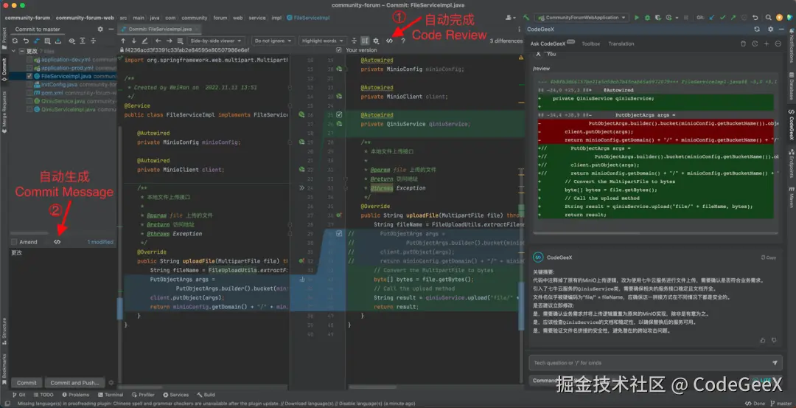The height and width of the screenshot is (408, 796).
Task: Click the 1 modified link
Action: 100,242
